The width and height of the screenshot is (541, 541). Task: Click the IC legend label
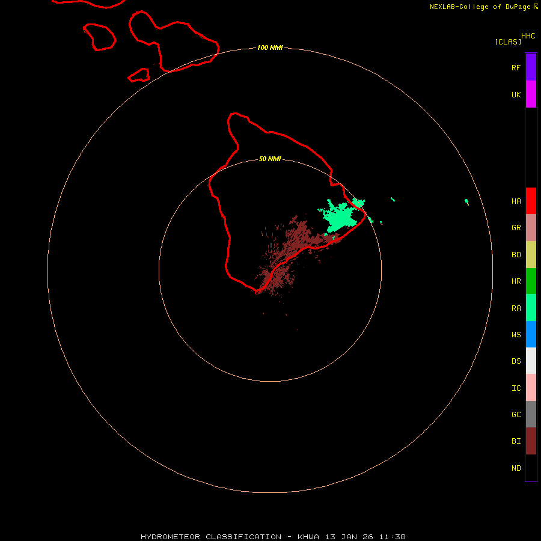tap(516, 388)
